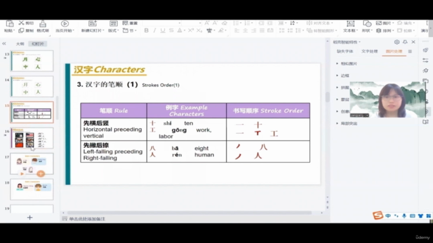433x243 pixels.
Task: Click the Paste clipboard icon
Action: (x=9, y=24)
